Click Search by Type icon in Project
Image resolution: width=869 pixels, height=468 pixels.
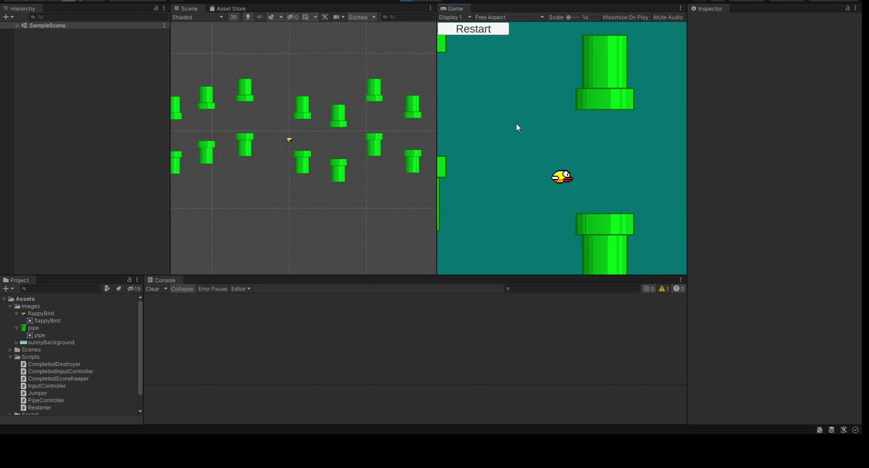(x=107, y=289)
